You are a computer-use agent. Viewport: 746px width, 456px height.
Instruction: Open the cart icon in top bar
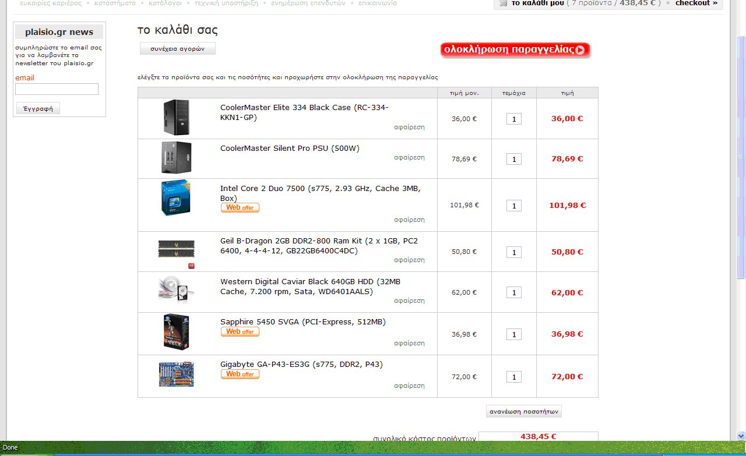[x=503, y=3]
